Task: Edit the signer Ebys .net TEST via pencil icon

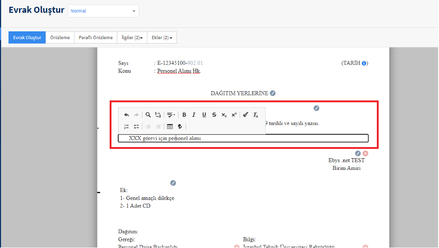Action: (358, 153)
